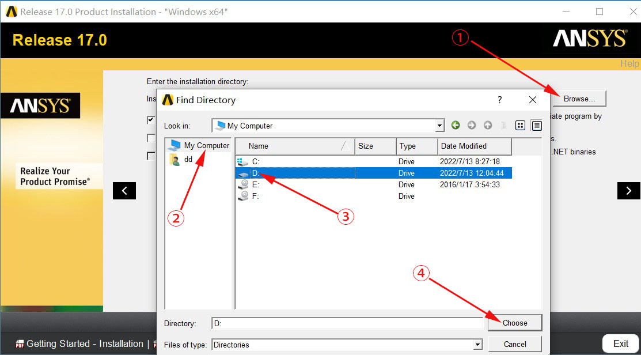Click into the Directory text field

pos(347,323)
